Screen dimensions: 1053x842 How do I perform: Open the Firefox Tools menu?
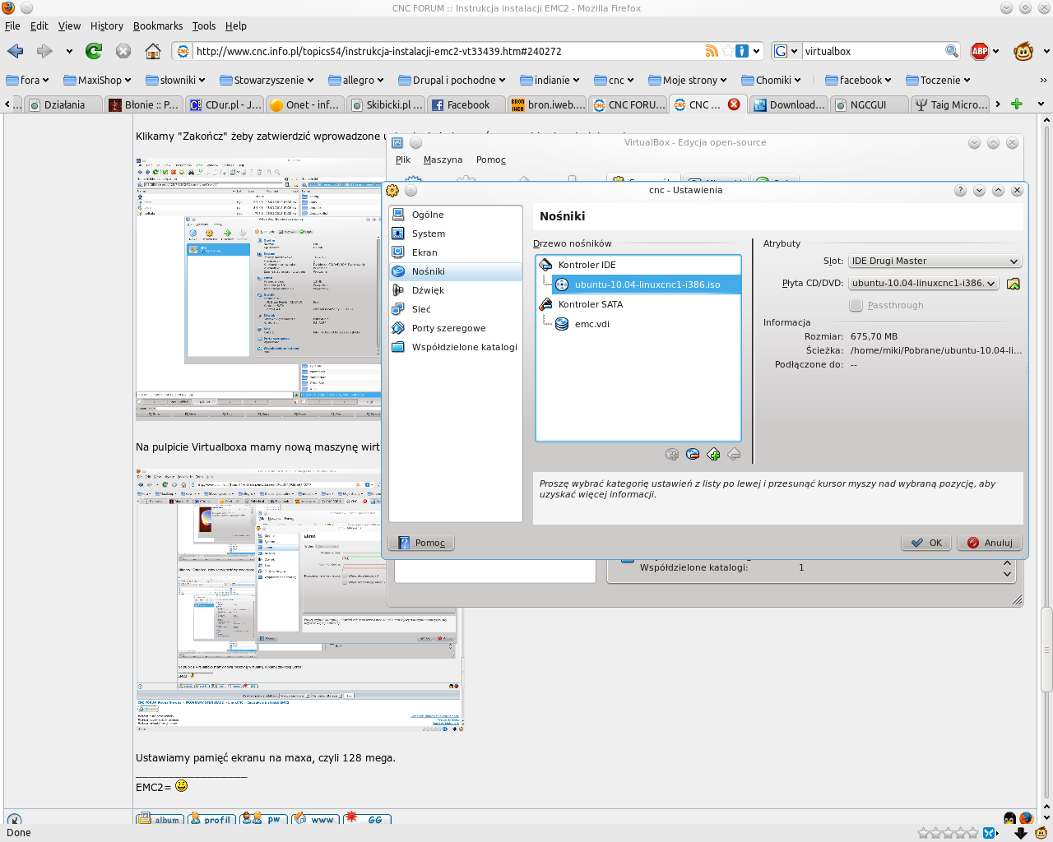204,26
